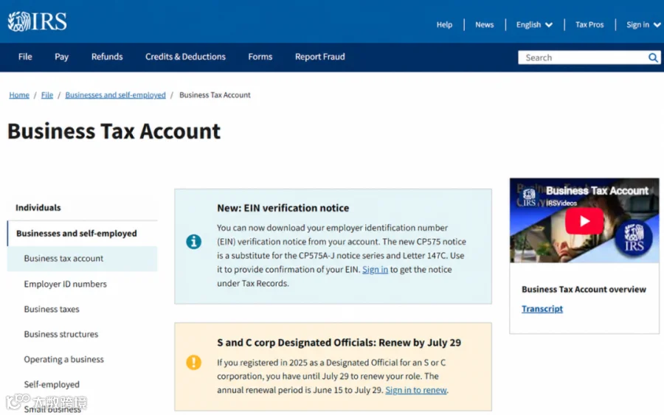The height and width of the screenshot is (415, 664).
Task: Open Self-employed in sidebar
Action: (x=52, y=384)
